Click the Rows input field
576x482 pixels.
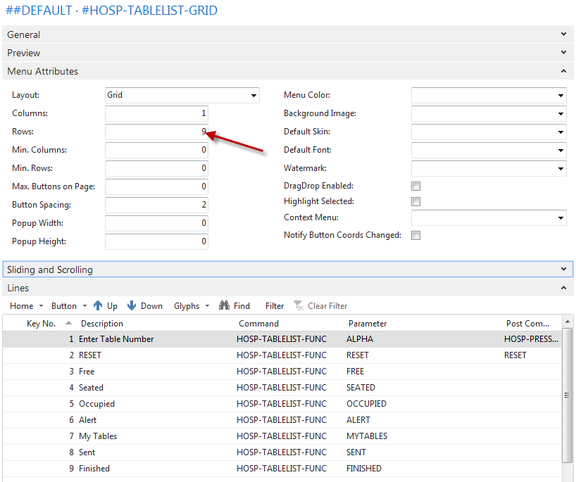pyautogui.click(x=156, y=132)
